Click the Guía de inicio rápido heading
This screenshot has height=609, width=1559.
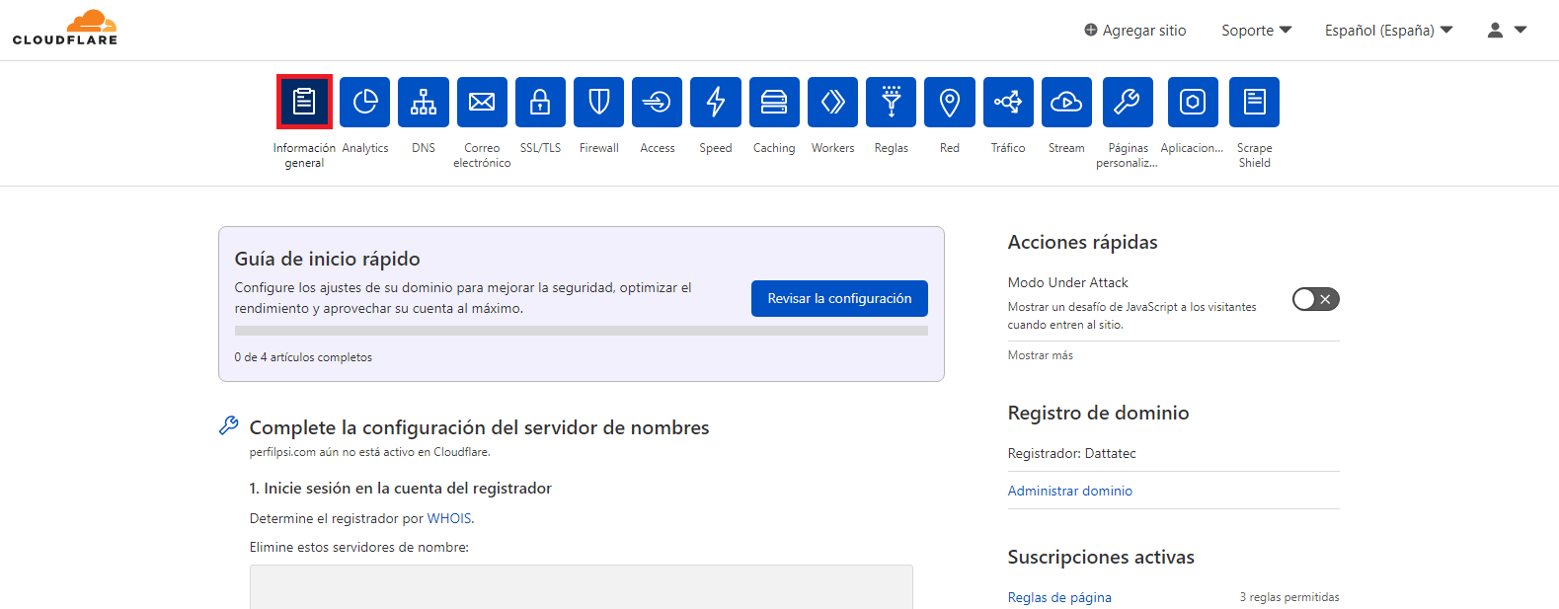click(327, 259)
